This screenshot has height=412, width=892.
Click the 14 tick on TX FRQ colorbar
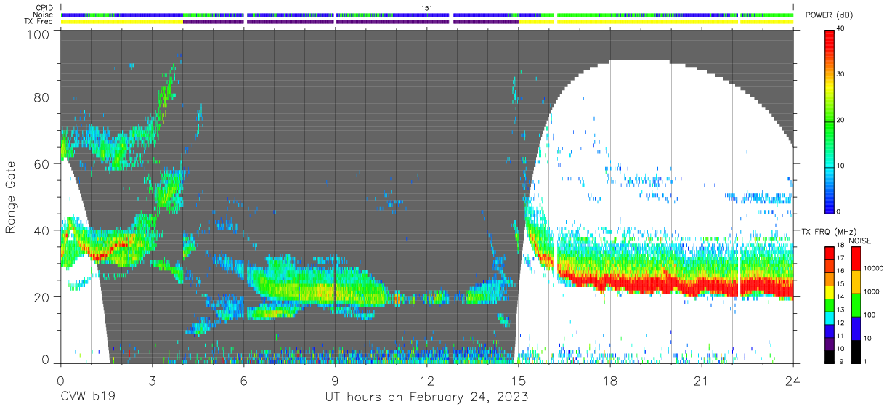point(840,297)
